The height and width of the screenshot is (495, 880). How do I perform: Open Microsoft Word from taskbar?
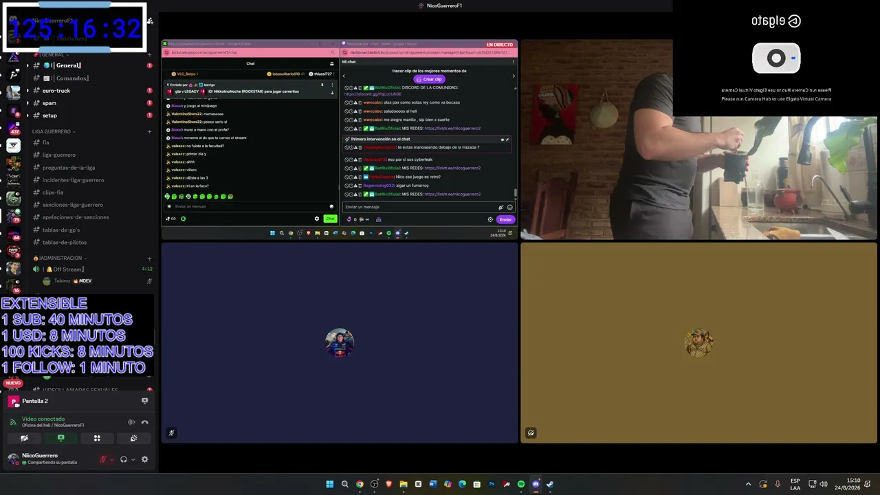point(433,484)
